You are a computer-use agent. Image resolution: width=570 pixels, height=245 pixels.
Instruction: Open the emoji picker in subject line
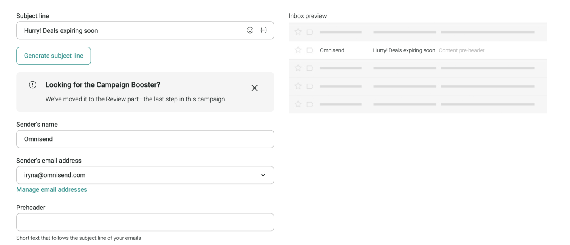(250, 30)
